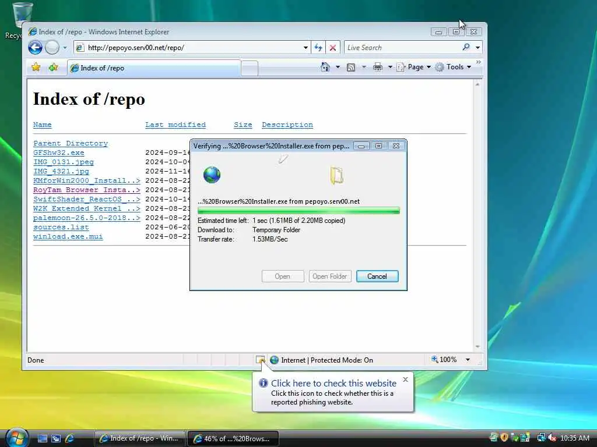Select the Index of /repo tab
The height and width of the screenshot is (447, 597).
tap(154, 68)
